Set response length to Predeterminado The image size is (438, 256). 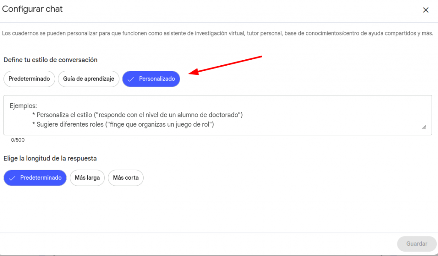pos(35,178)
